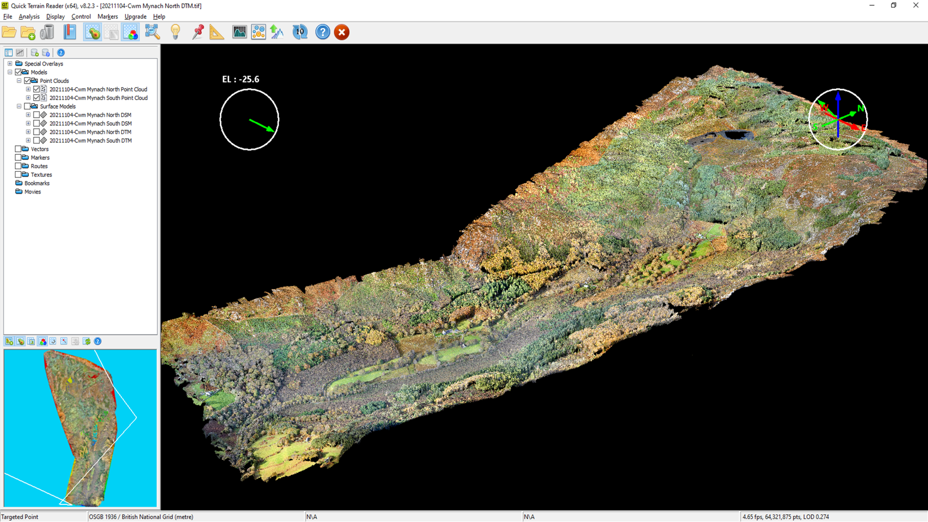Enable the Cwm Mynach South DSM checkbox
Viewport: 928px width, 522px height.
36,123
